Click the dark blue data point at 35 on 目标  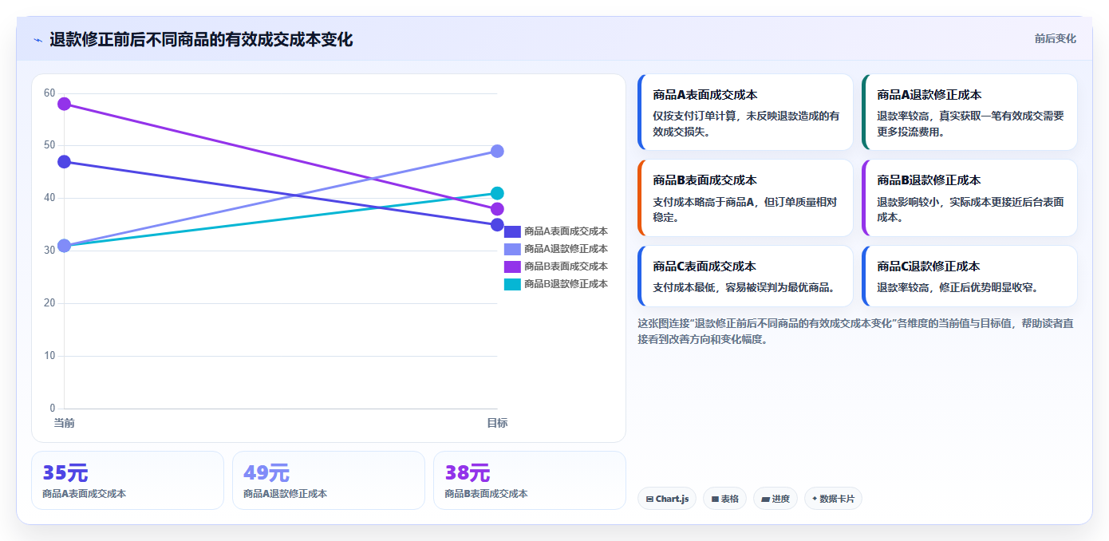tap(497, 225)
